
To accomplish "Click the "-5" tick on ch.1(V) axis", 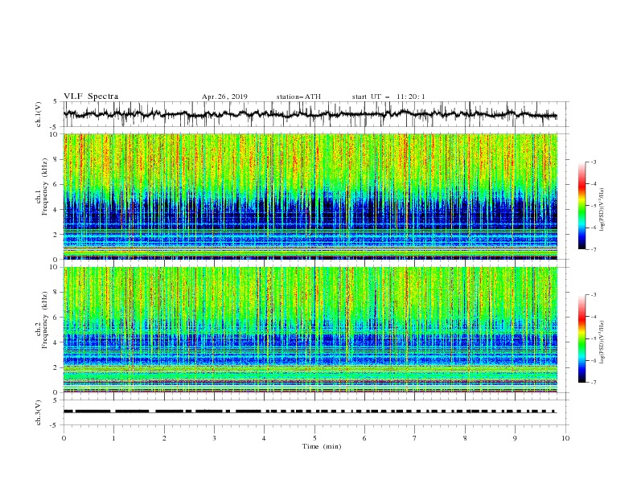I will tap(55, 127).
